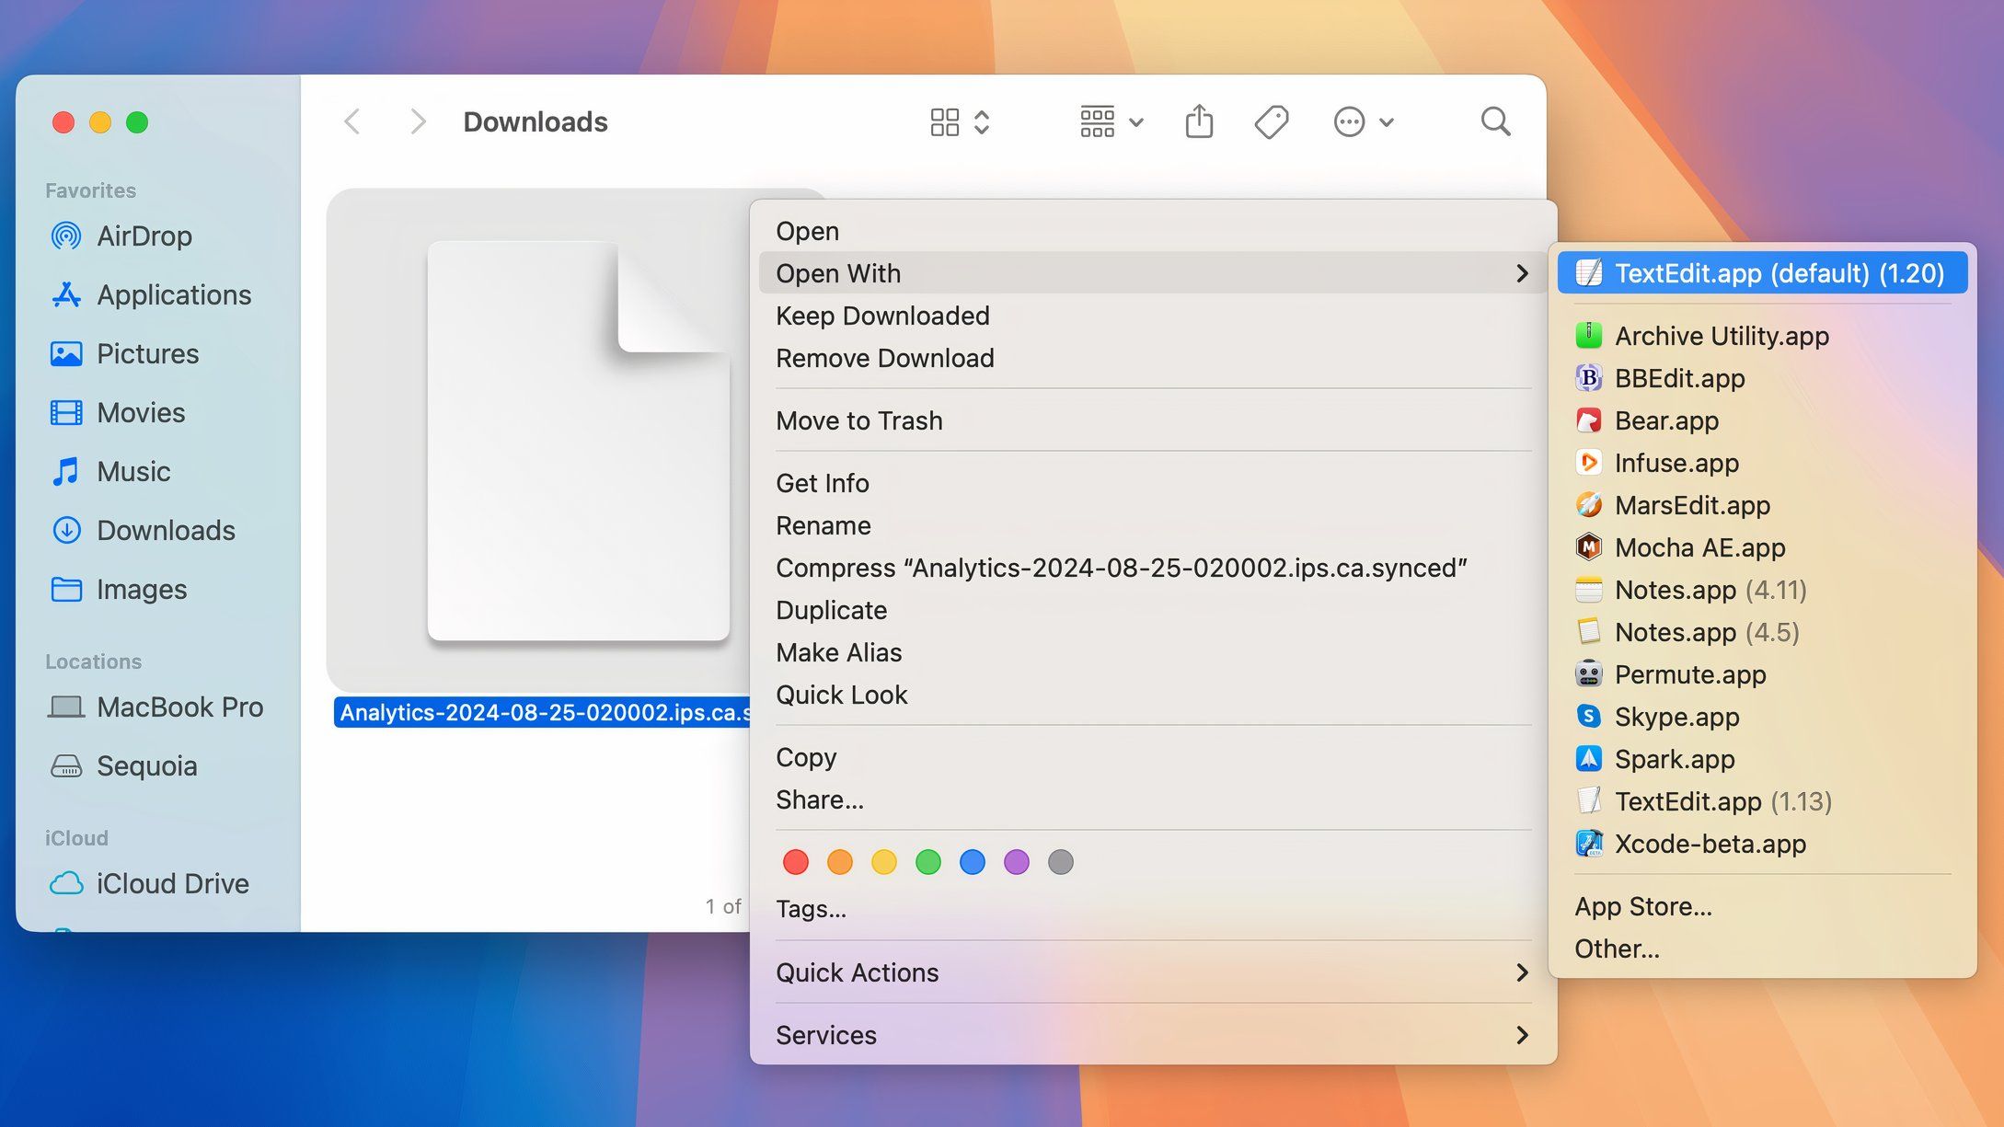
Task: Open file with Mocha AE.app
Action: pyautogui.click(x=1699, y=546)
